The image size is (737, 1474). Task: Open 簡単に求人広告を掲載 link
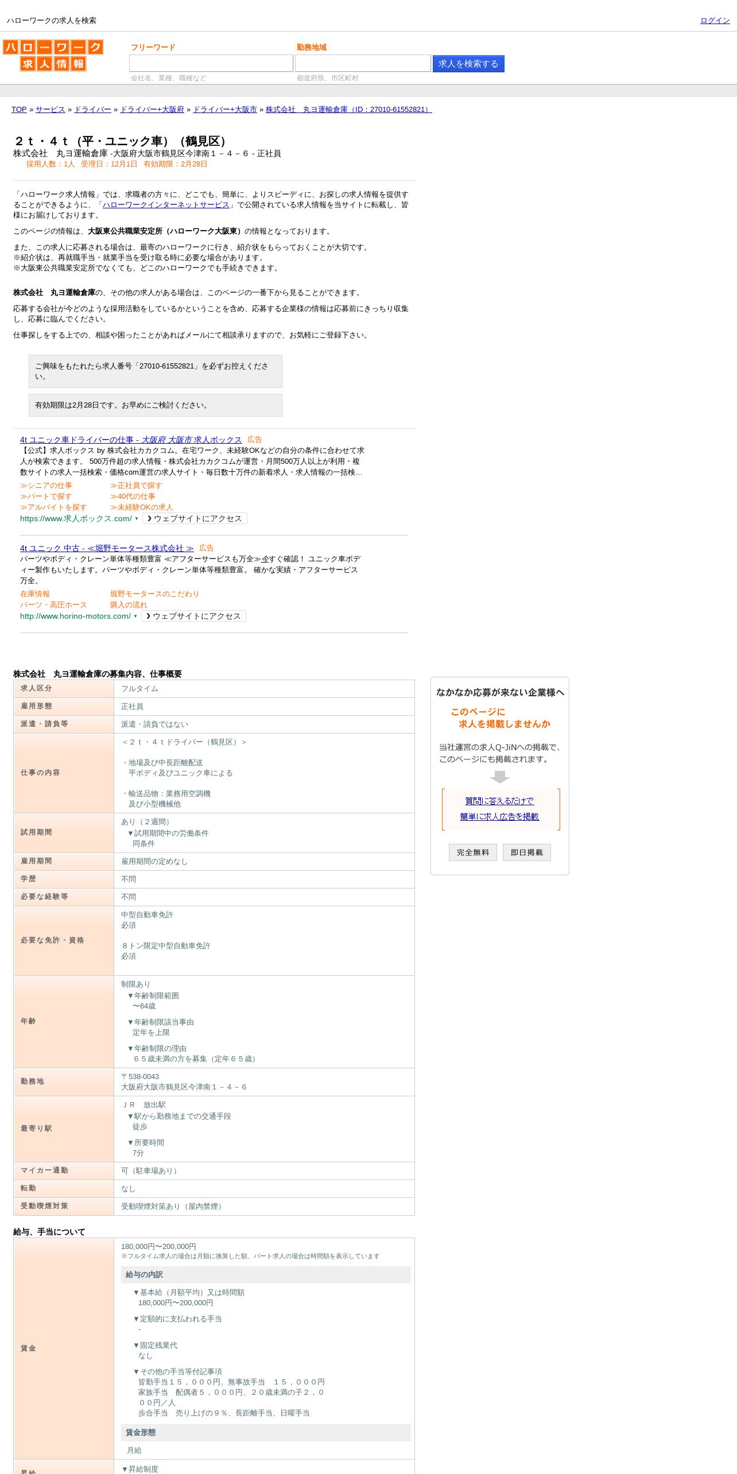pyautogui.click(x=499, y=817)
